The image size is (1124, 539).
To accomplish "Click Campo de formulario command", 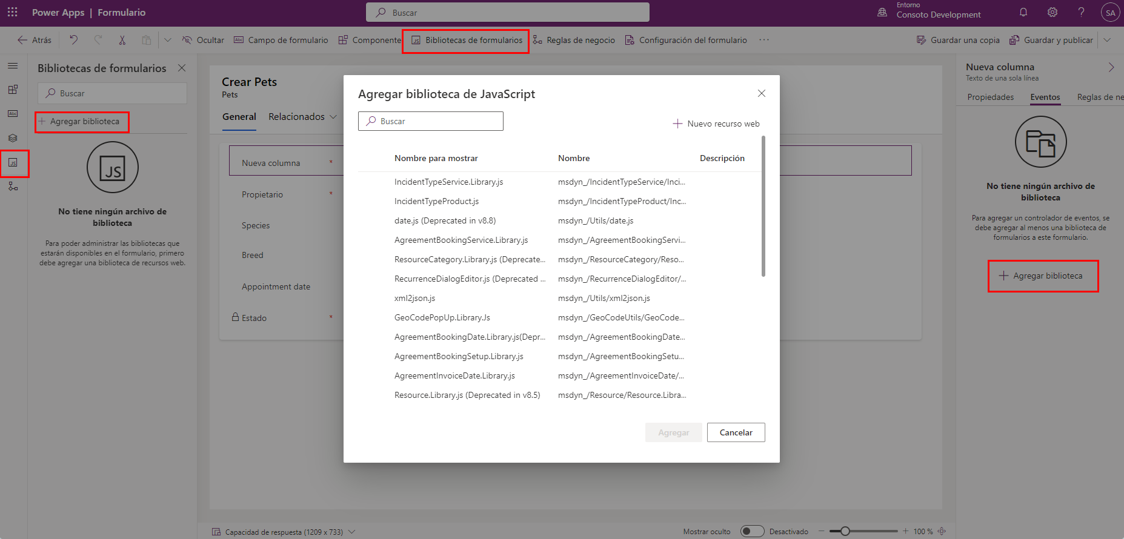I will (x=281, y=40).
